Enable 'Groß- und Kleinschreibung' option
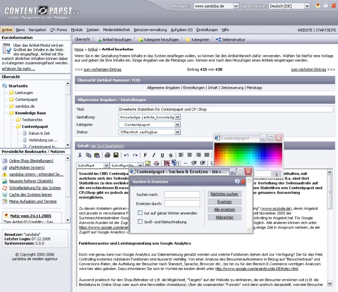This screenshot has width=338, height=292. click(140, 222)
